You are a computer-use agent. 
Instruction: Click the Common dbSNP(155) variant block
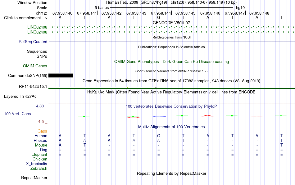pyautogui.click(x=61, y=75)
